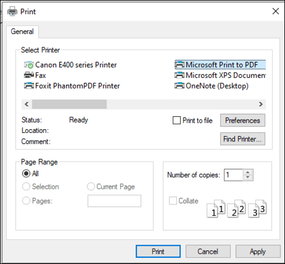The height and width of the screenshot is (264, 285).
Task: Click the printer list scrollbar thumb
Action: pos(69,104)
